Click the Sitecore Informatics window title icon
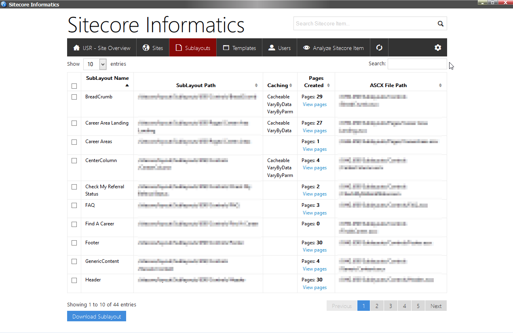The image size is (513, 333). [x=4, y=4]
